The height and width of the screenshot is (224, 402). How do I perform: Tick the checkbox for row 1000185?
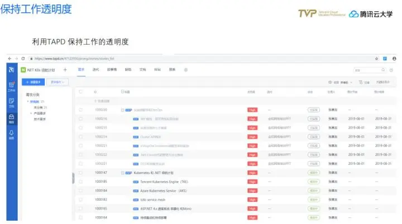click(x=81, y=182)
